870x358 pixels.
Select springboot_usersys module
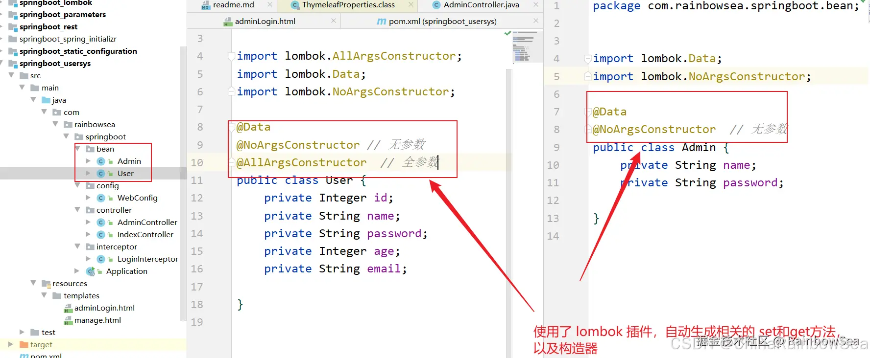(55, 63)
